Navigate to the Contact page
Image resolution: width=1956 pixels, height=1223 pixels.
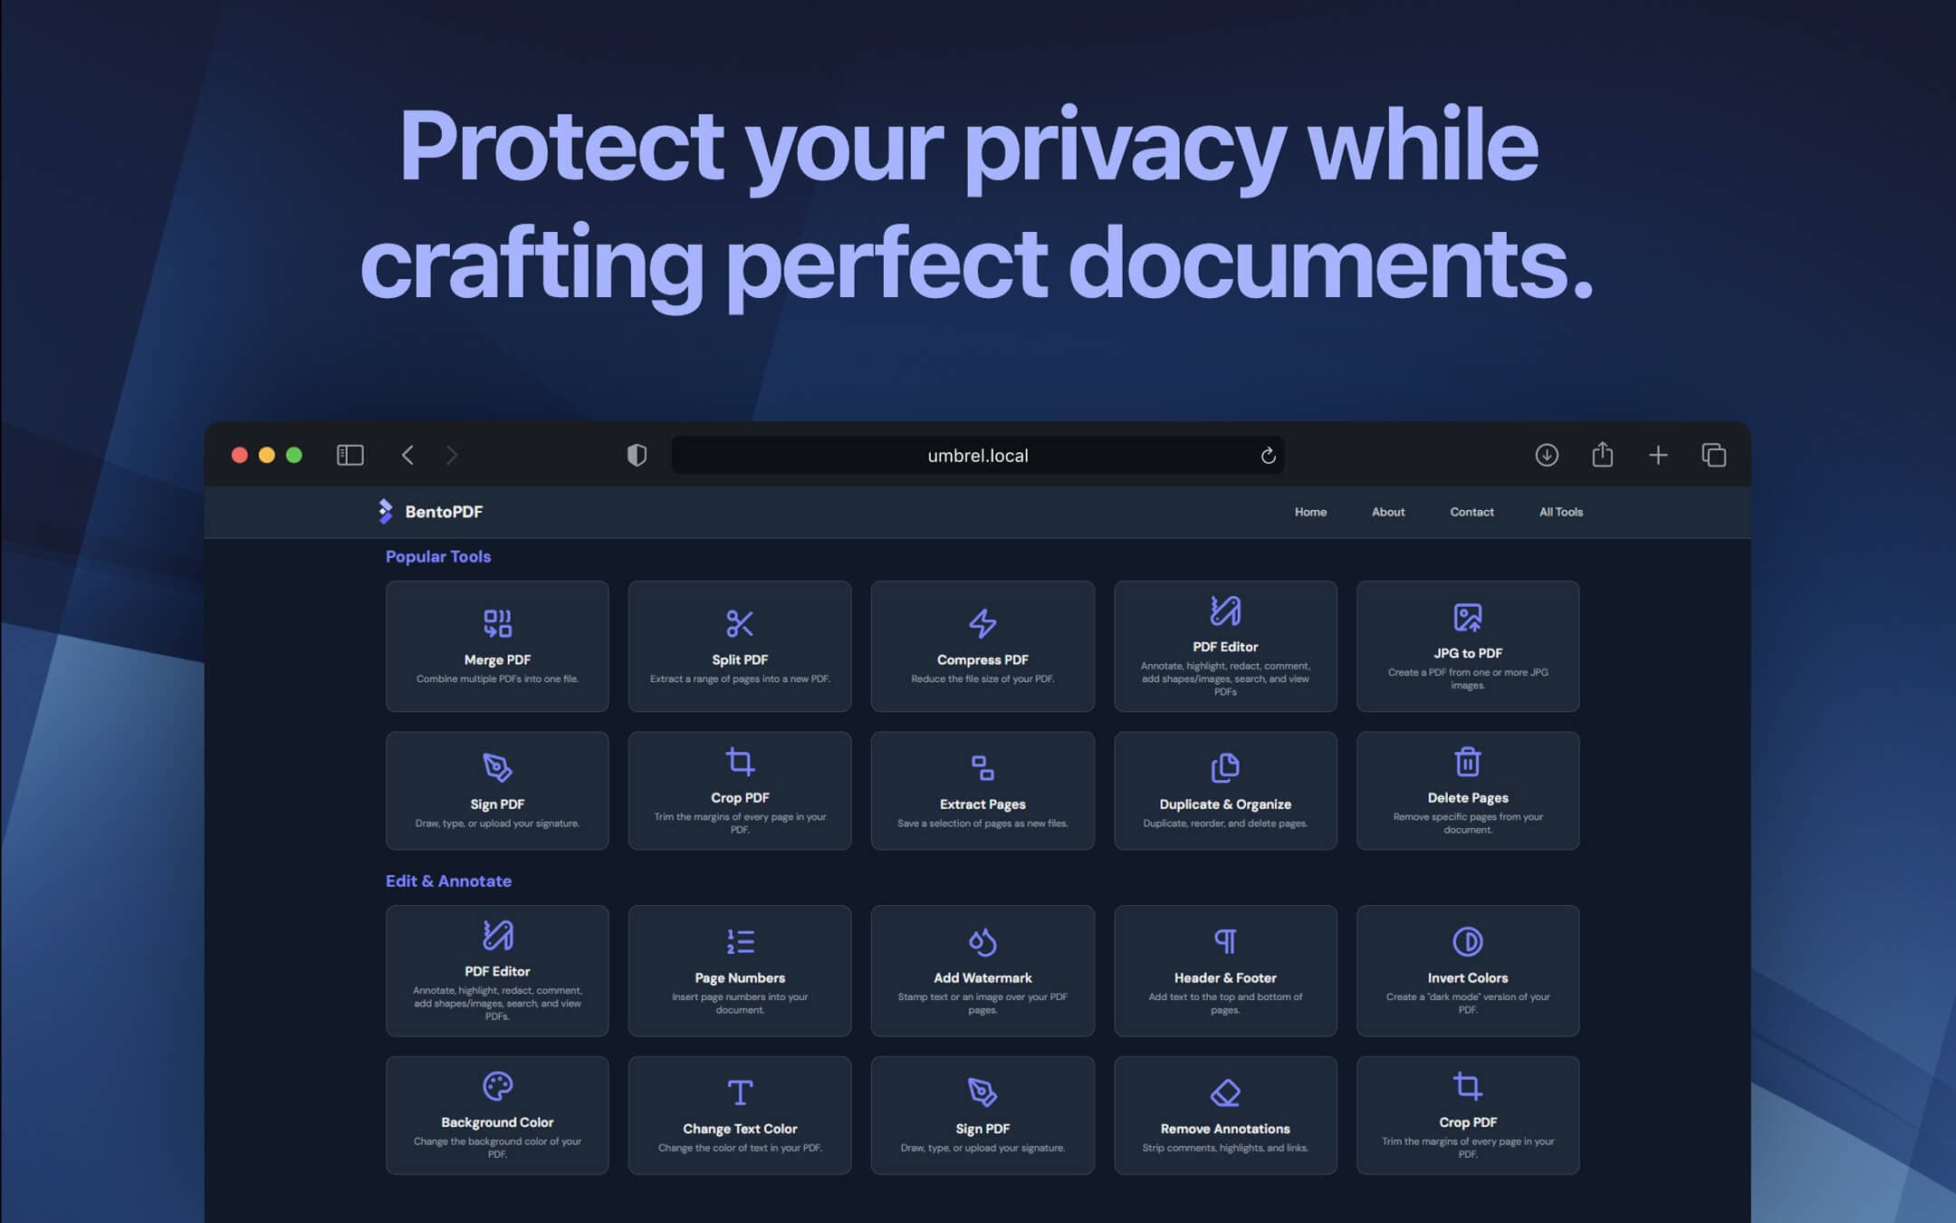pos(1471,512)
